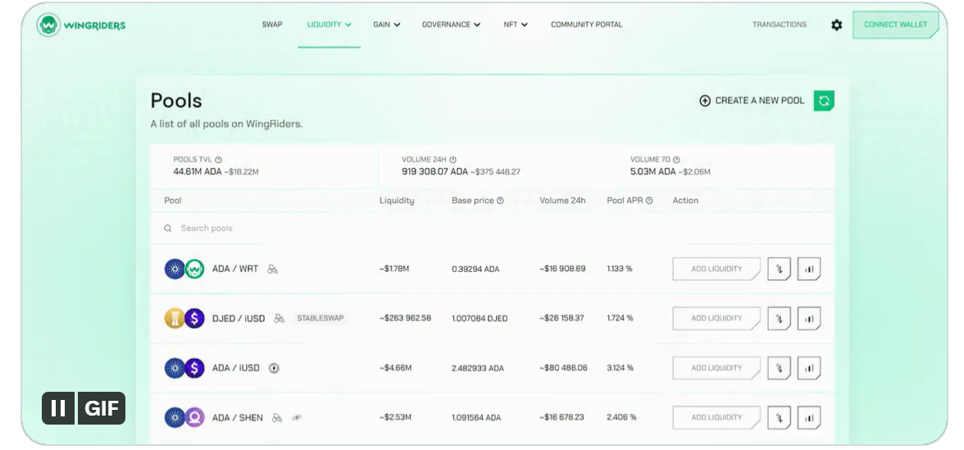Select the DJED / iUSD pool name
The height and width of the screenshot is (450, 964).
click(239, 318)
